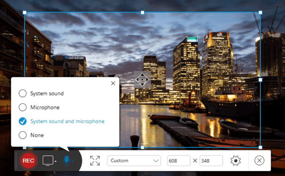Click the width field showing 608
285x176 pixels.
(179, 160)
